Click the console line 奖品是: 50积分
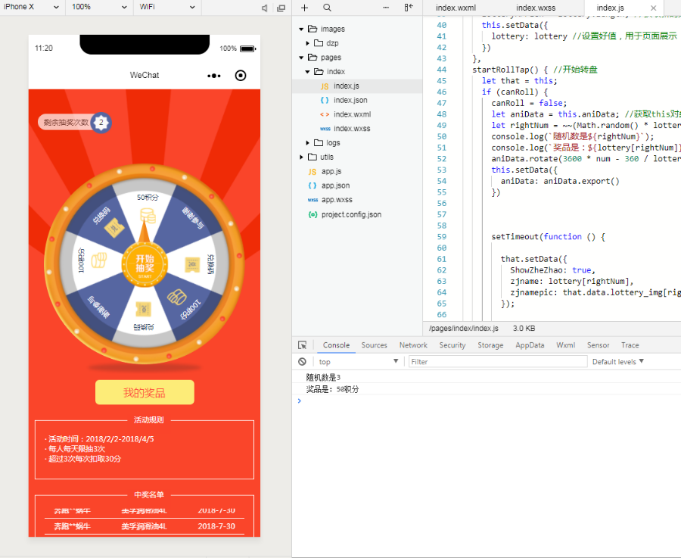This screenshot has width=681, height=558. (x=332, y=389)
